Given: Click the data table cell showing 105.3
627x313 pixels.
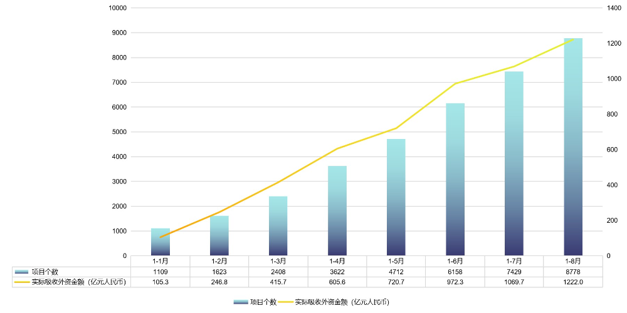Looking at the screenshot, I should pyautogui.click(x=161, y=282).
